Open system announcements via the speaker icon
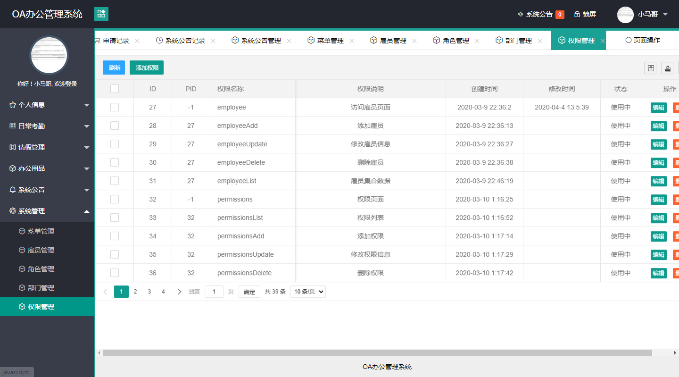 coord(522,14)
